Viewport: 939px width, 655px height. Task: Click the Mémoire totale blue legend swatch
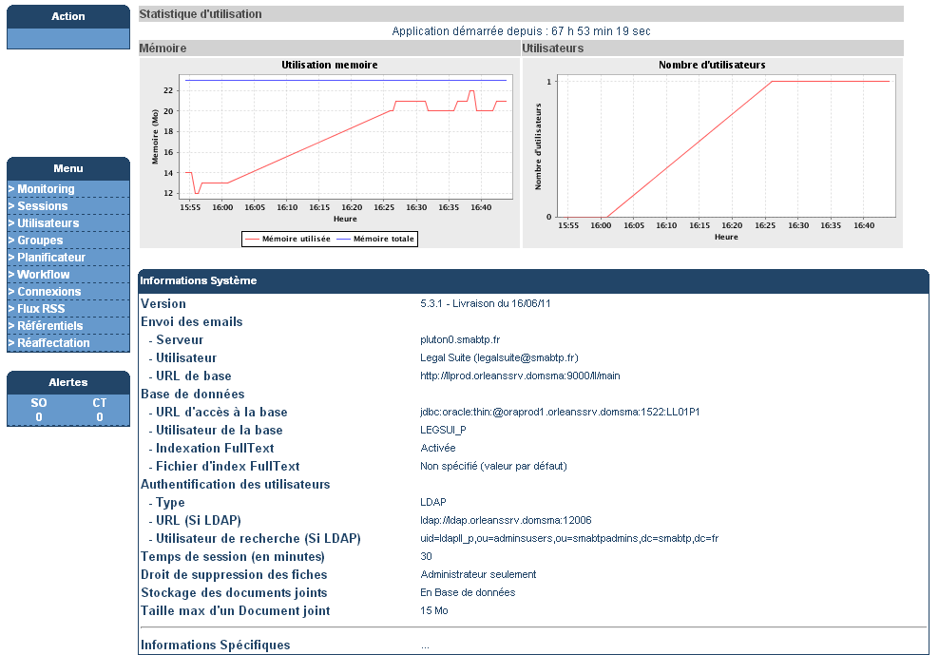pos(343,240)
